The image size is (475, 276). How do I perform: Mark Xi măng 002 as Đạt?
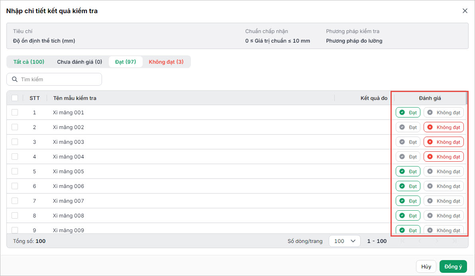408,127
